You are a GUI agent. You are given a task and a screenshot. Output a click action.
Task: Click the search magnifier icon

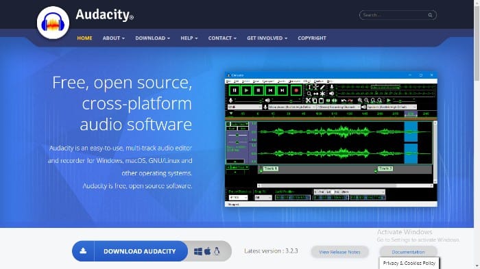click(x=430, y=15)
